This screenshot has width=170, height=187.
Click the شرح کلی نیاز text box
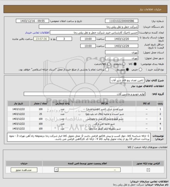(127, 81)
